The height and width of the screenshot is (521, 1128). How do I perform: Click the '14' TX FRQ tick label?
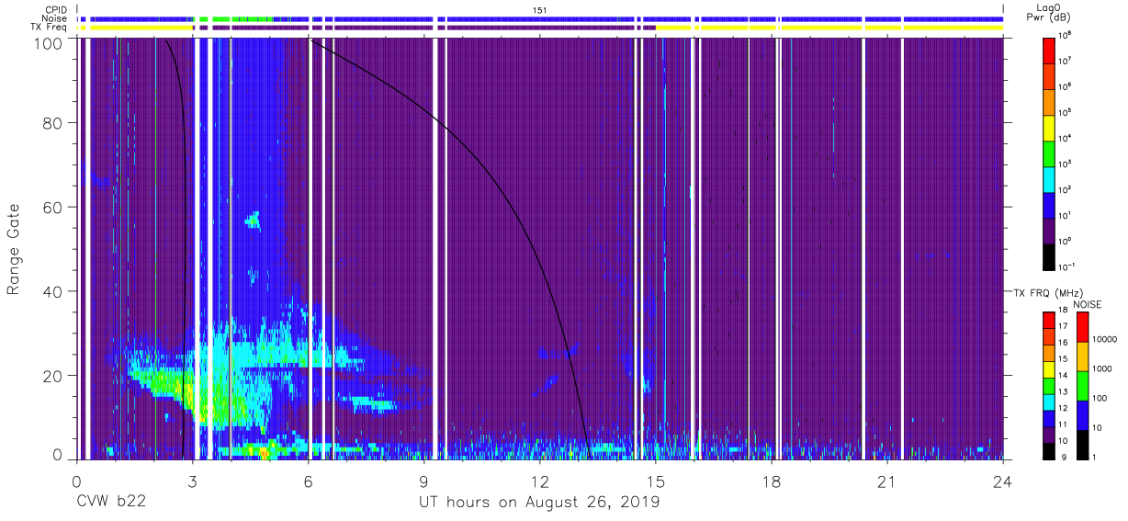coord(1063,377)
